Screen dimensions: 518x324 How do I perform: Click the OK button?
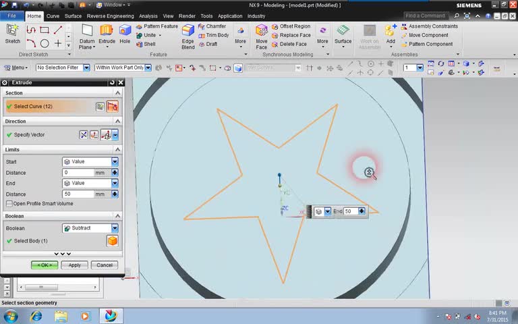click(44, 265)
